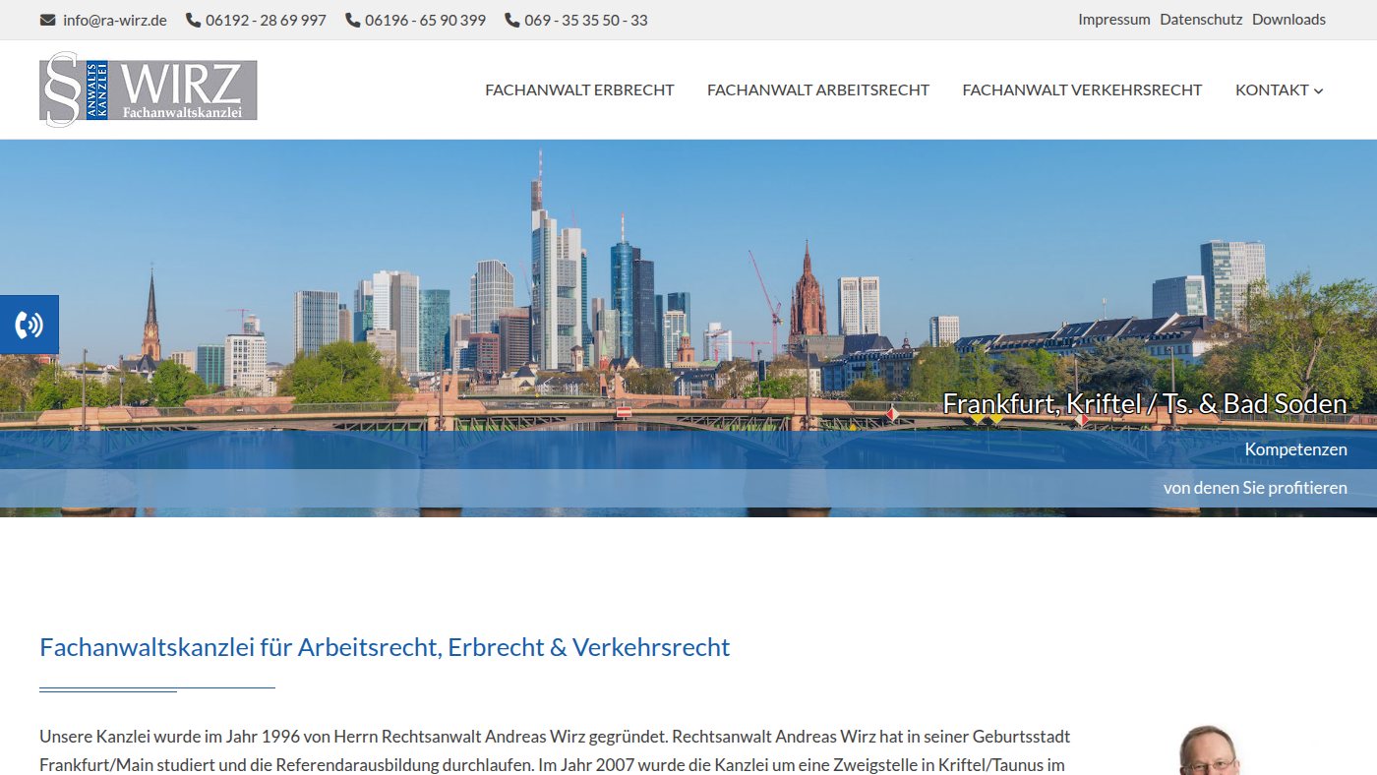Open the Fachanwalt Verkehrsrecht menu item
1377x775 pixels.
(1082, 89)
